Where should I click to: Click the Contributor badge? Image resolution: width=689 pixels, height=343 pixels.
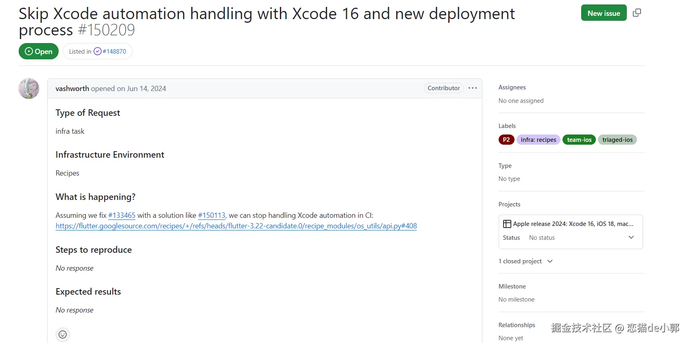pos(443,88)
